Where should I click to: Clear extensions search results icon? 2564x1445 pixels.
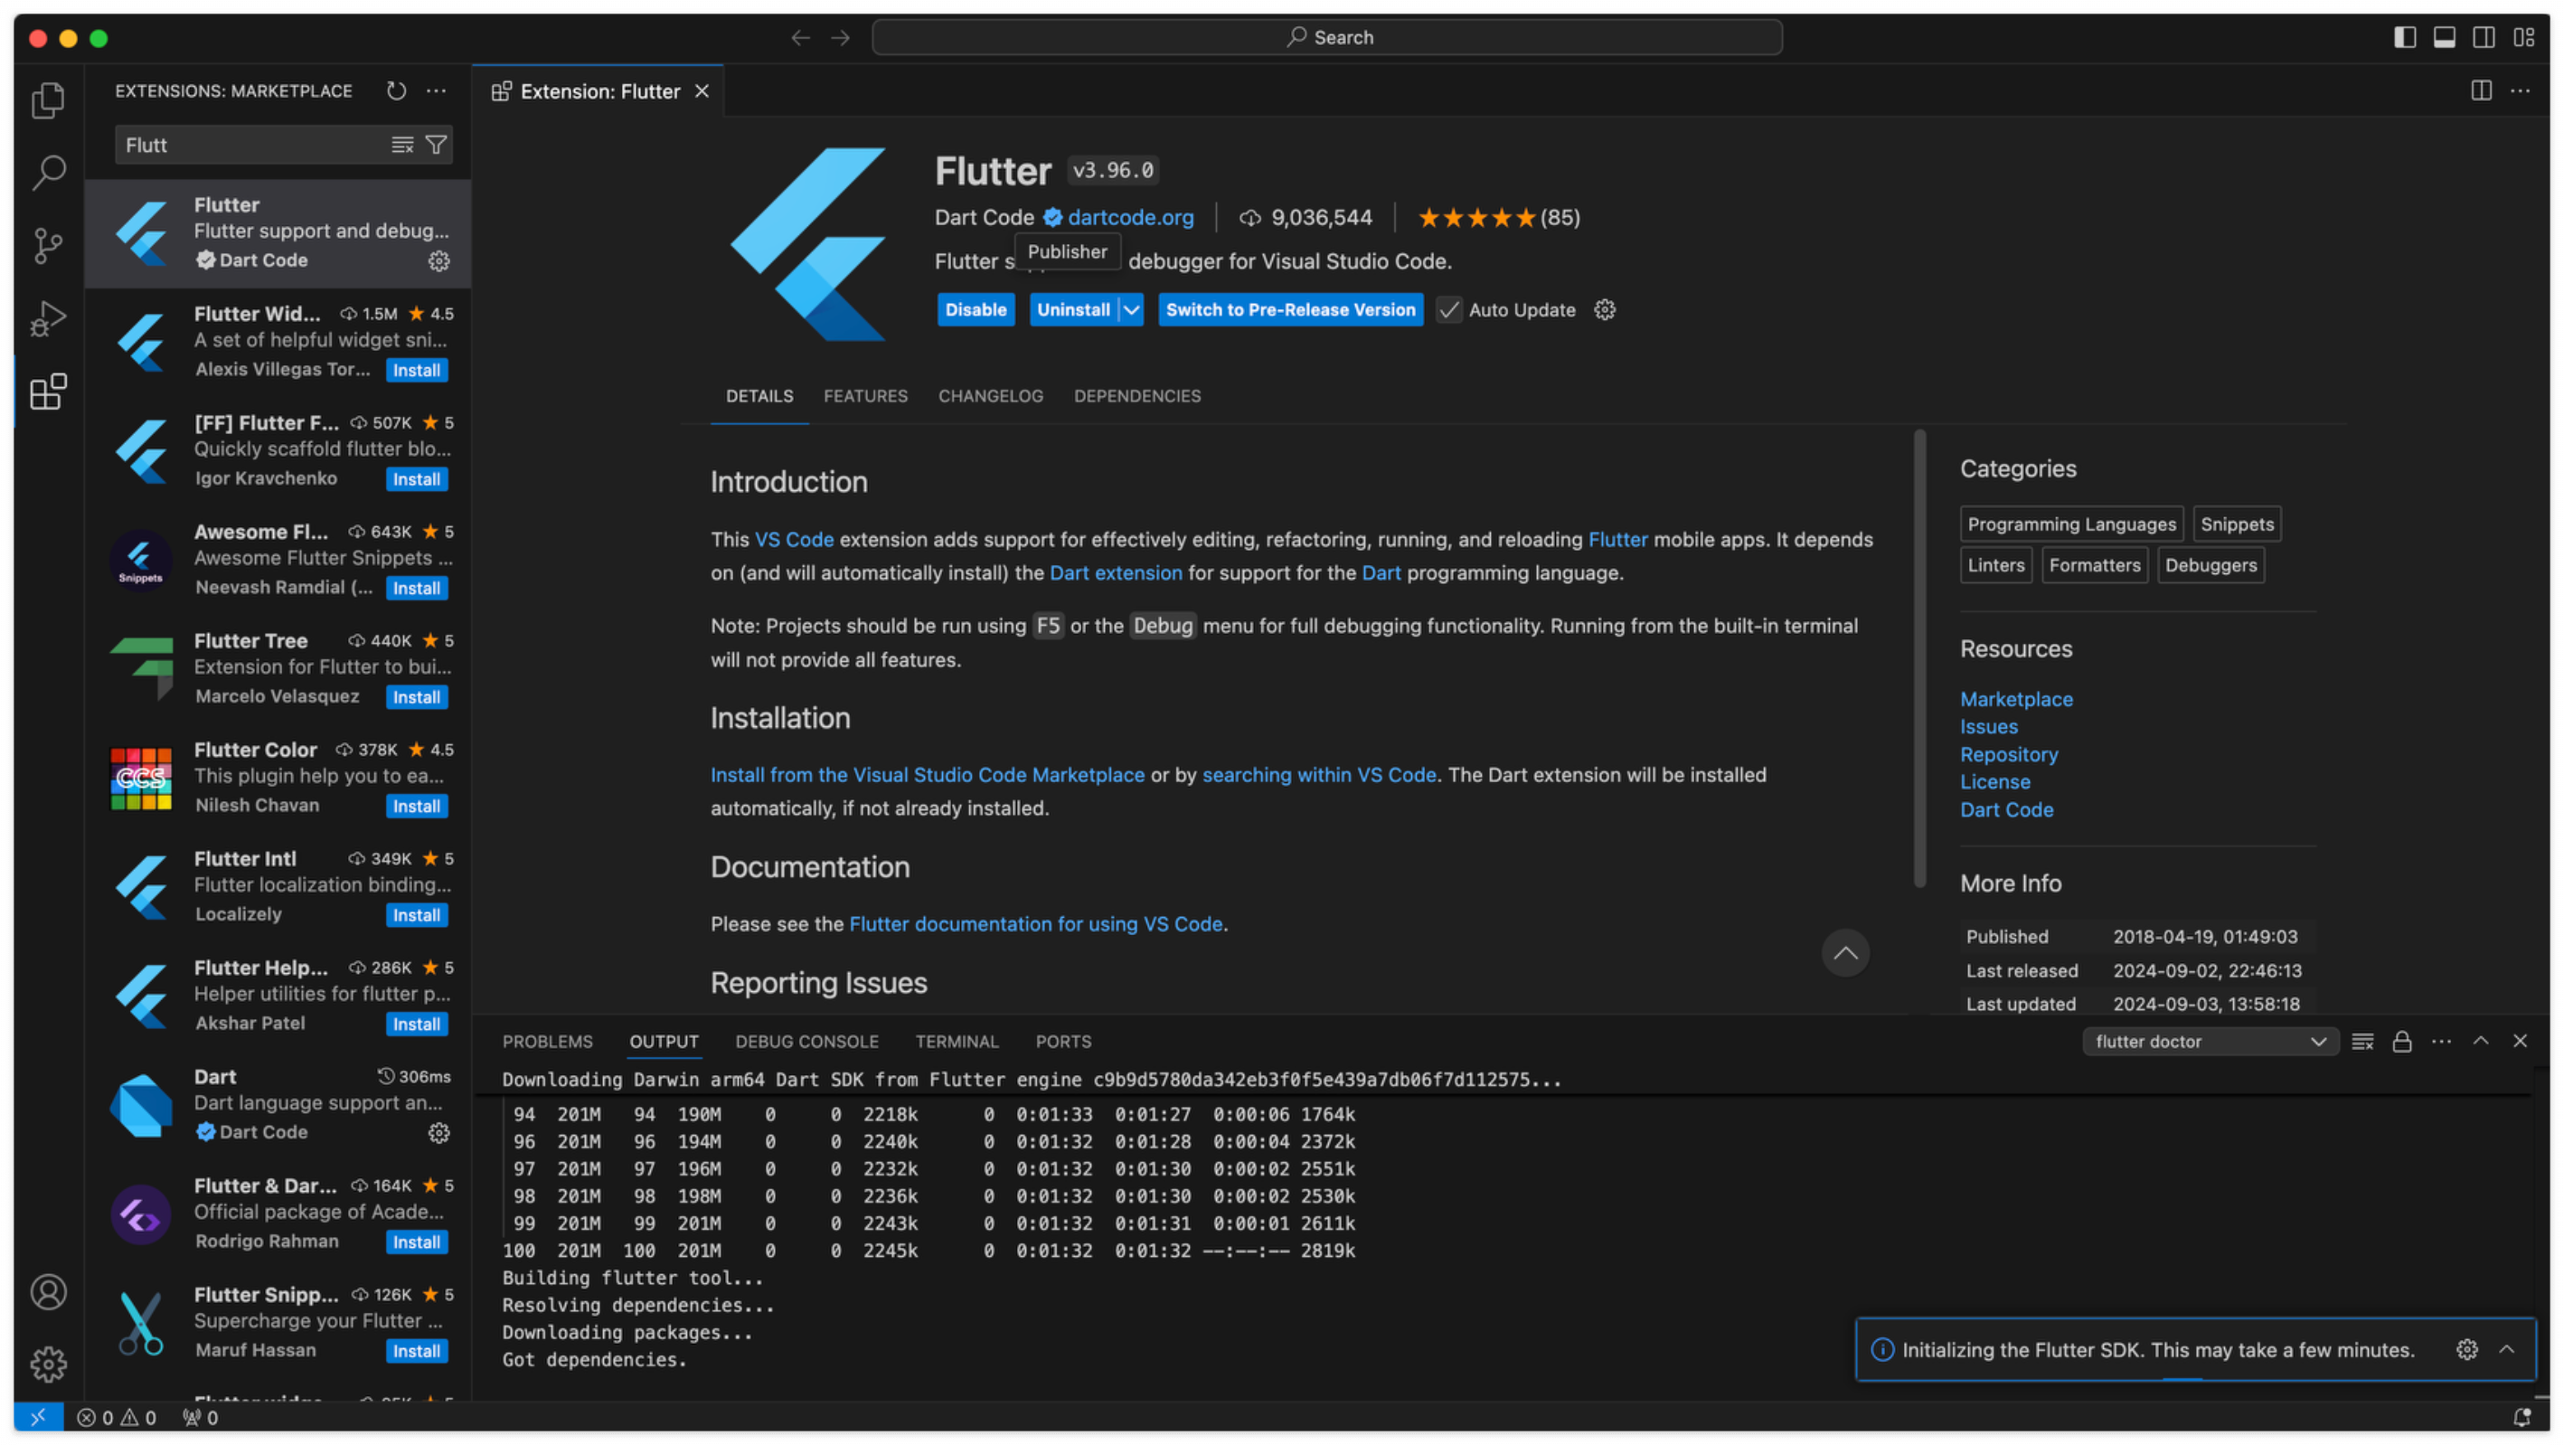pos(402,146)
